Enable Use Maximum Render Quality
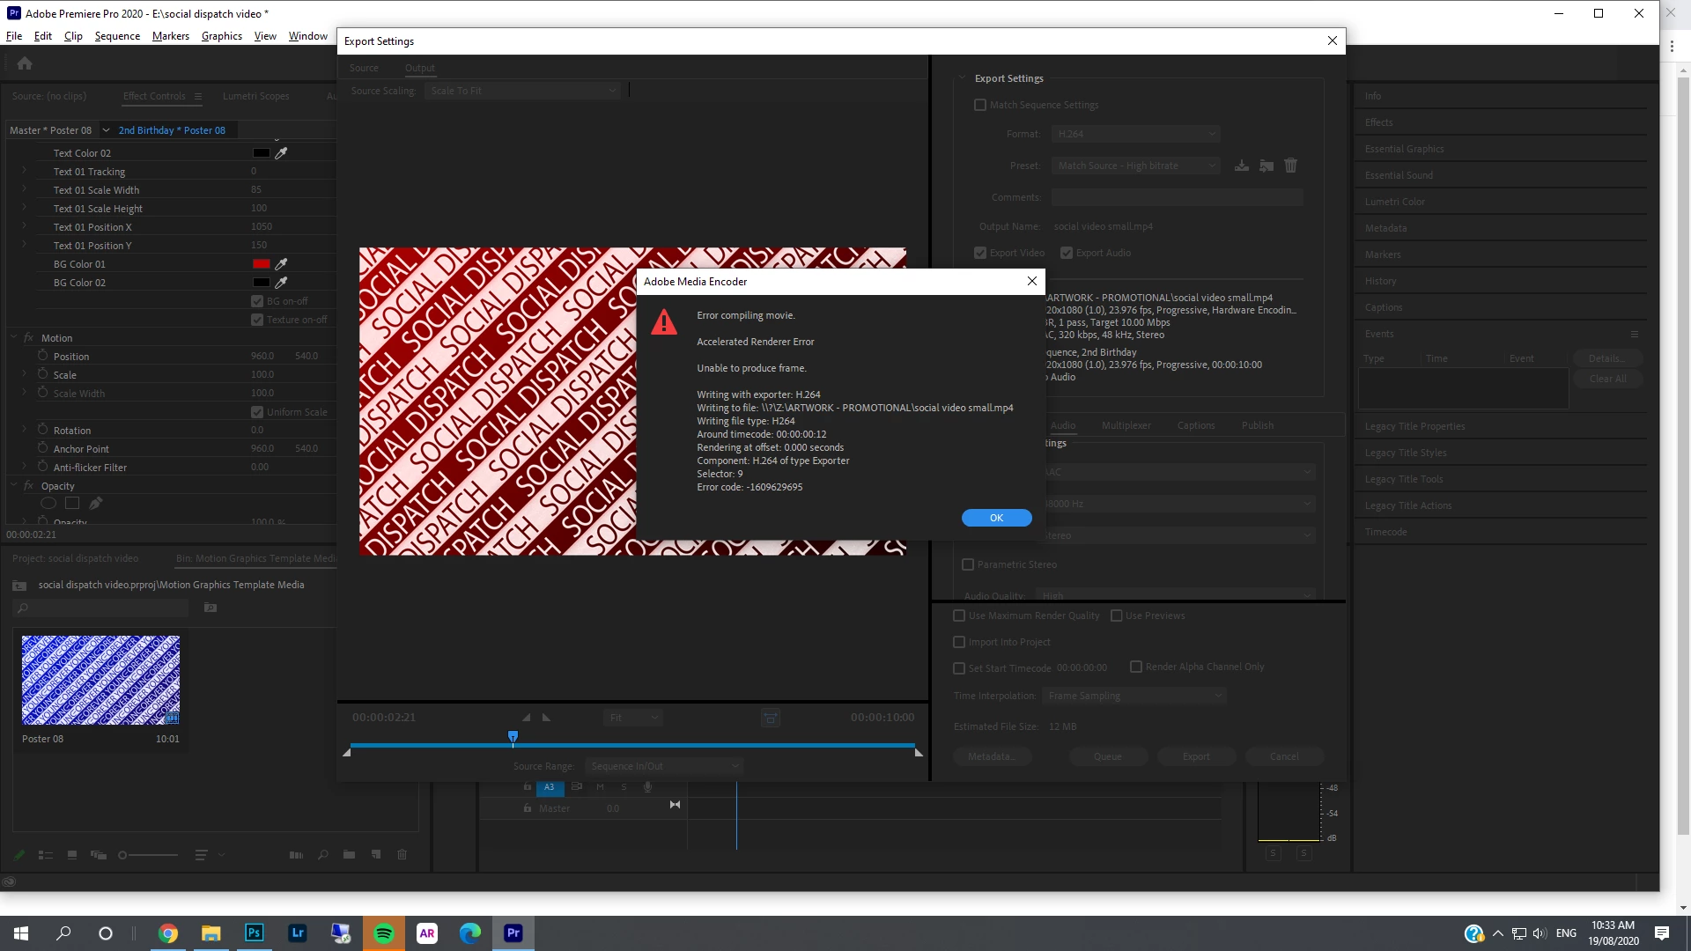The height and width of the screenshot is (951, 1691). 959,616
